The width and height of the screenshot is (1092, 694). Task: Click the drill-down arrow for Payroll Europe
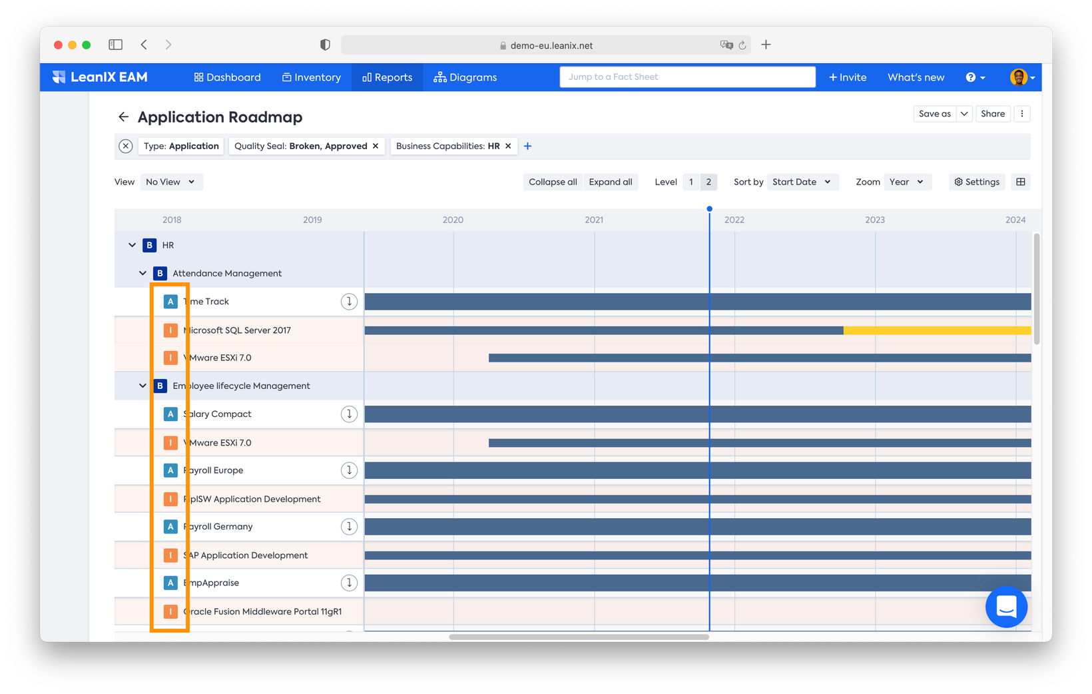point(349,470)
